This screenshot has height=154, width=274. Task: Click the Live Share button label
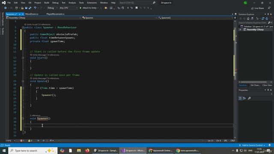pos(259,8)
